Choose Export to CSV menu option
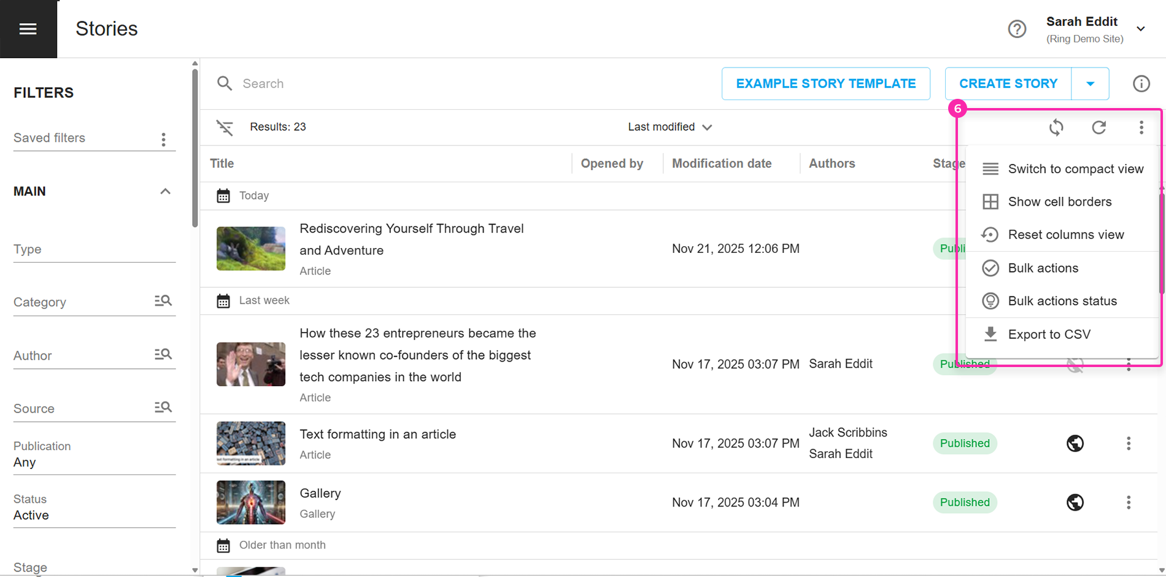 [1049, 335]
